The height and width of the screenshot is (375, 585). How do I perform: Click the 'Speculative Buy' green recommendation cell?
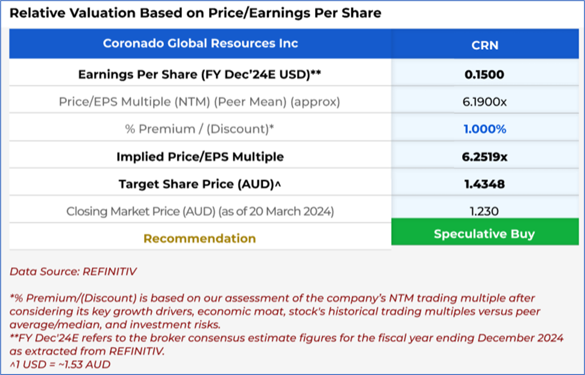[x=484, y=234]
